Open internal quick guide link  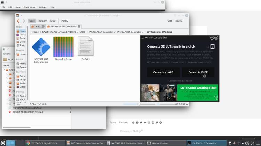click(180, 81)
